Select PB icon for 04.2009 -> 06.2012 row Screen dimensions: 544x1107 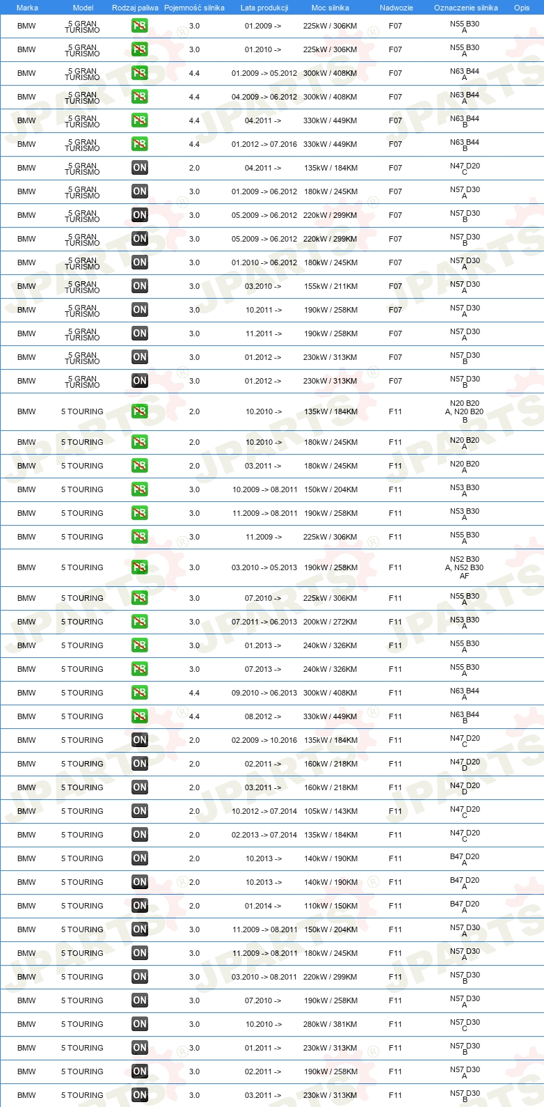pyautogui.click(x=140, y=97)
